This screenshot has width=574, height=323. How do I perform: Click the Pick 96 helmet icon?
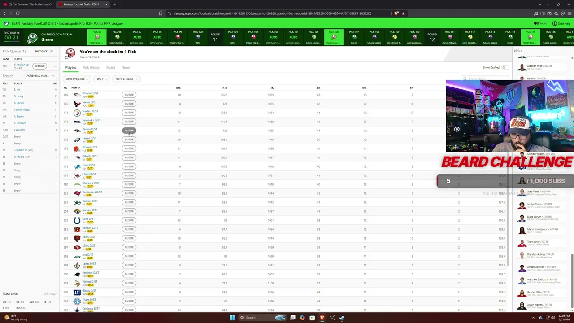(x=117, y=37)
